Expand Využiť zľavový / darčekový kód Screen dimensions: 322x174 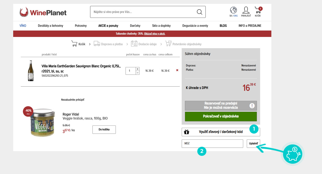click(221, 132)
